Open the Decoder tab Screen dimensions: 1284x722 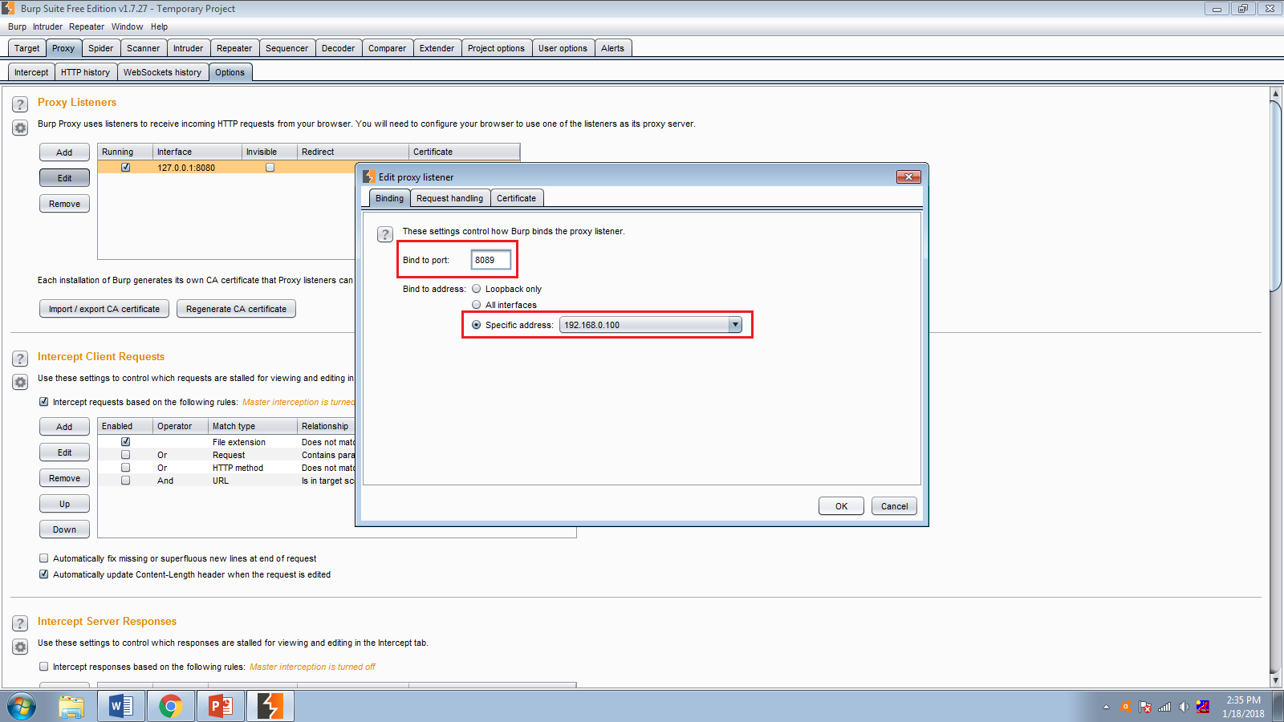tap(338, 48)
